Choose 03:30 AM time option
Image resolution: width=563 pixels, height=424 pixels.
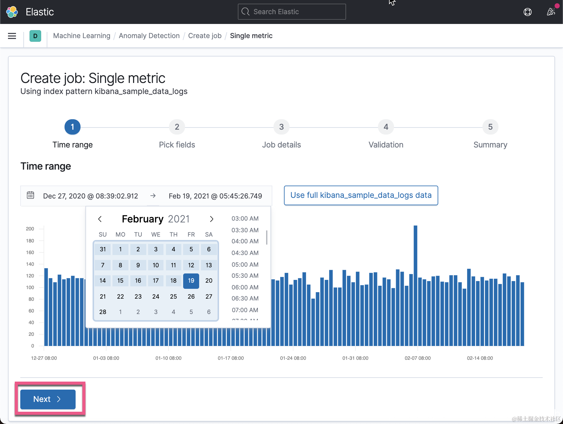245,230
